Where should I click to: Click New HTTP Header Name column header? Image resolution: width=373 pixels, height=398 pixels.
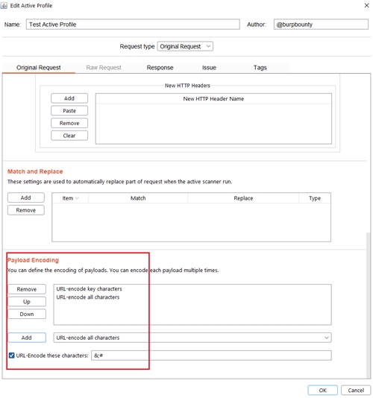(213, 98)
